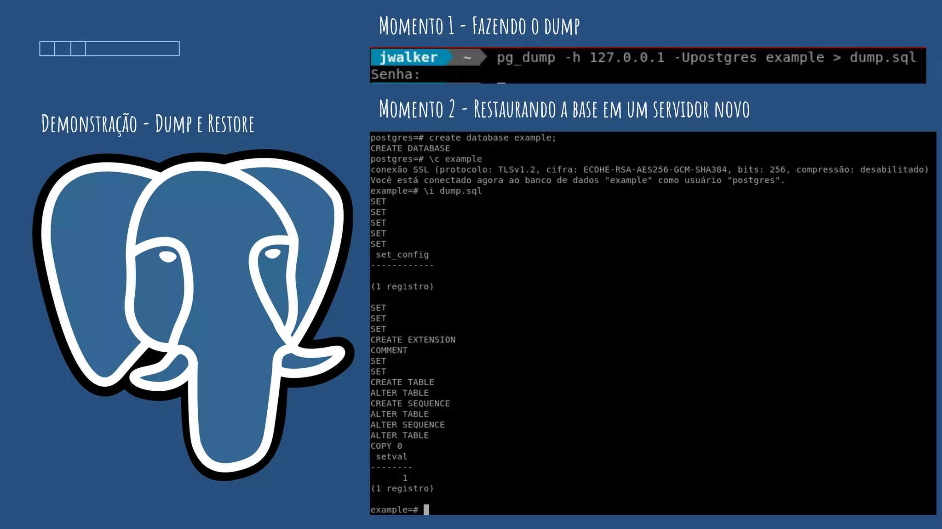
Task: Click the 'ALTER SEQUENCE' output line
Action: coord(408,425)
